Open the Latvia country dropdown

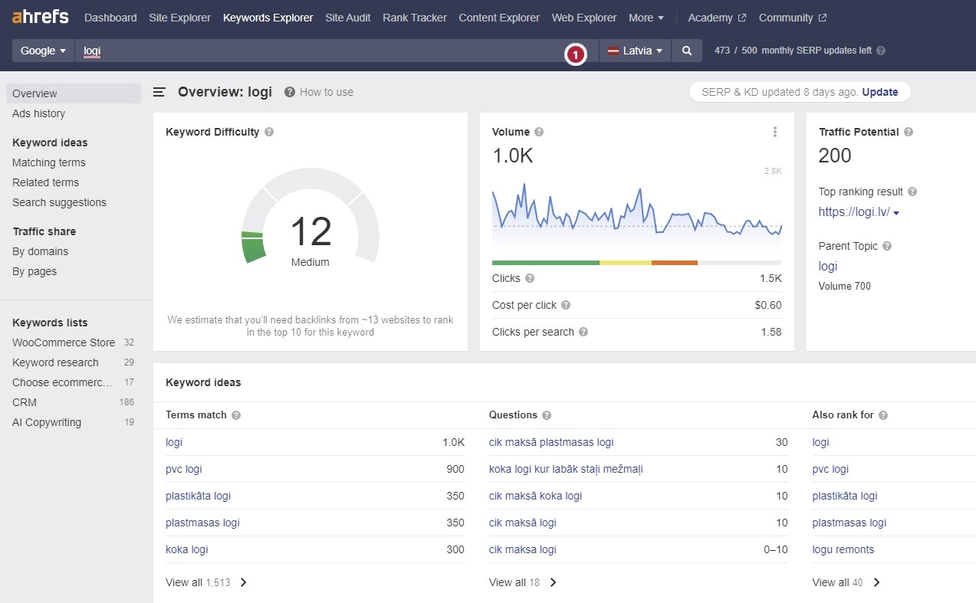(x=635, y=51)
